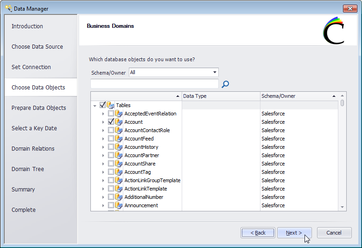The width and height of the screenshot is (362, 248).
Task: Click the Cancel button
Action: coord(334,233)
